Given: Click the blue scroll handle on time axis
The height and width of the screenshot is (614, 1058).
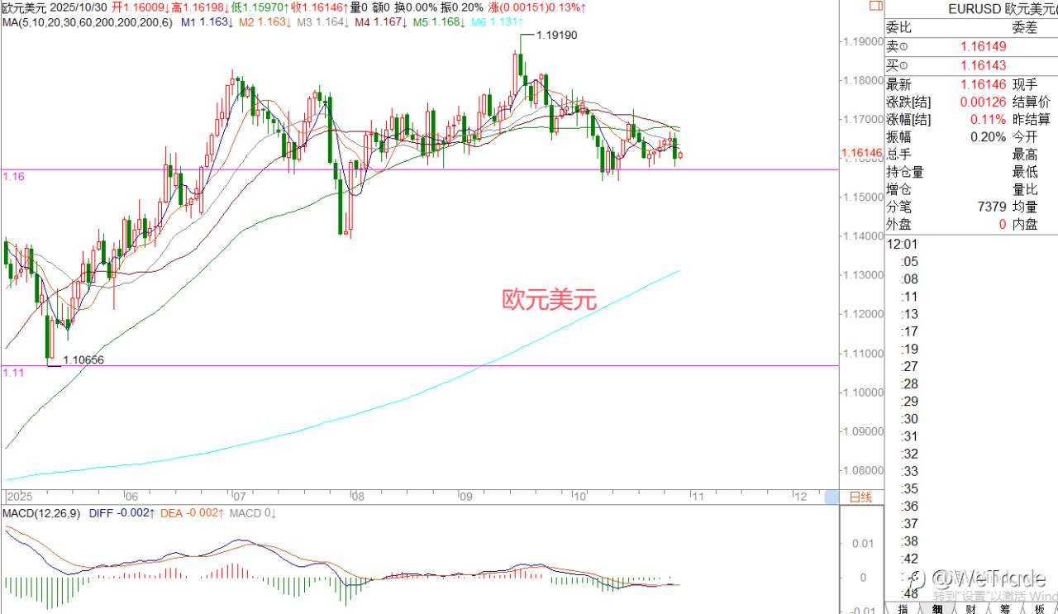Looking at the screenshot, I should 832,497.
